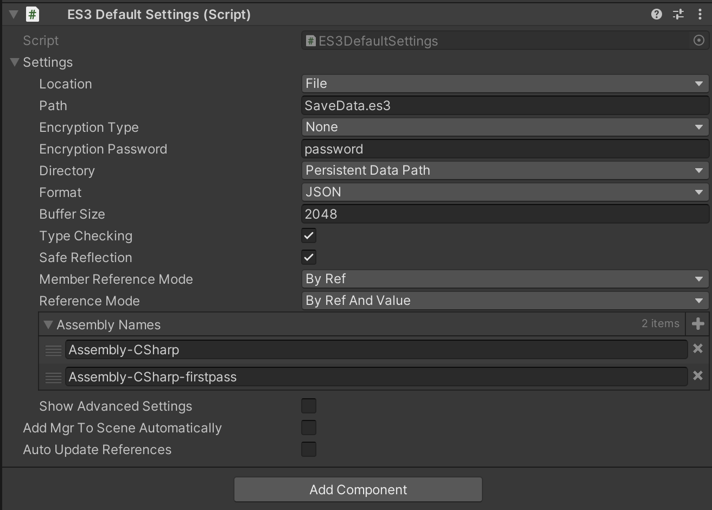The height and width of the screenshot is (510, 712).
Task: Grab the drag handle of the Assembly-CSharp row
Action: tap(53, 350)
